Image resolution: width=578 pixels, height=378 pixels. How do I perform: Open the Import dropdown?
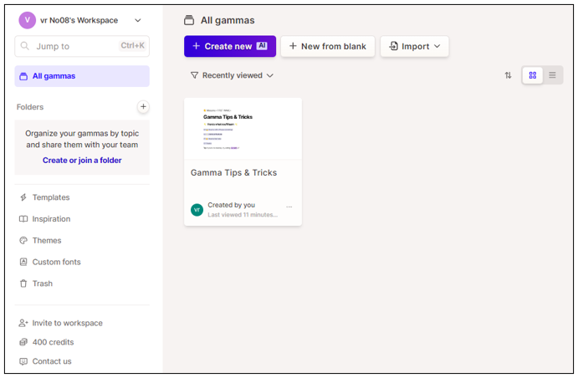(x=415, y=46)
